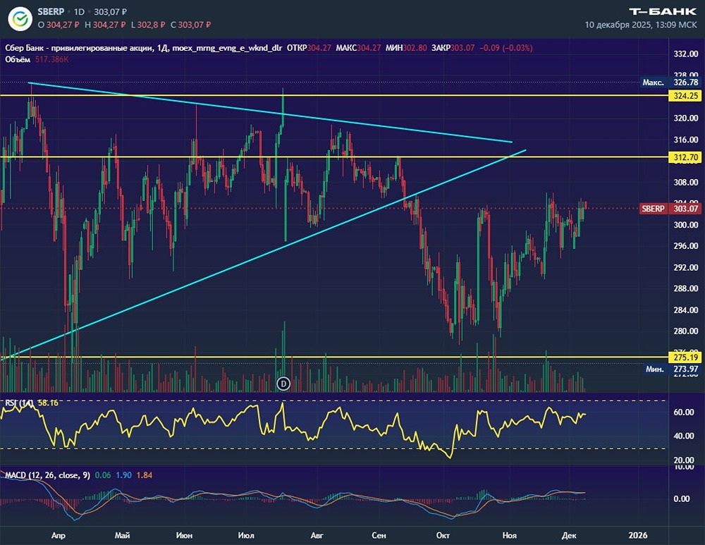Click the Авг month label on time axis

(x=317, y=535)
